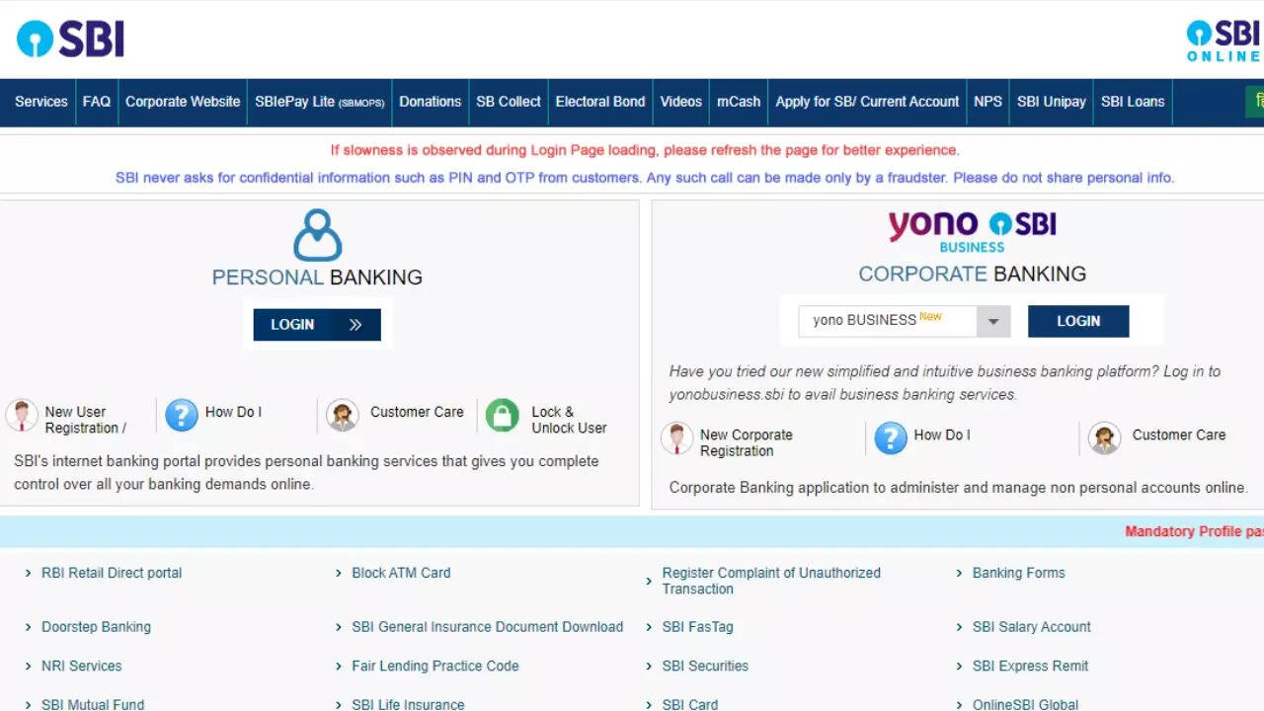Open the SBI FasTag link
Screen dimensions: 1264x711
click(697, 627)
